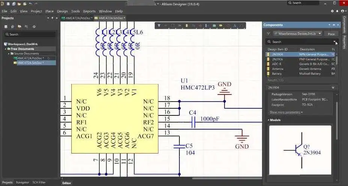
Task: Open the Components panel options dropdown arrow
Action: coord(329,25)
